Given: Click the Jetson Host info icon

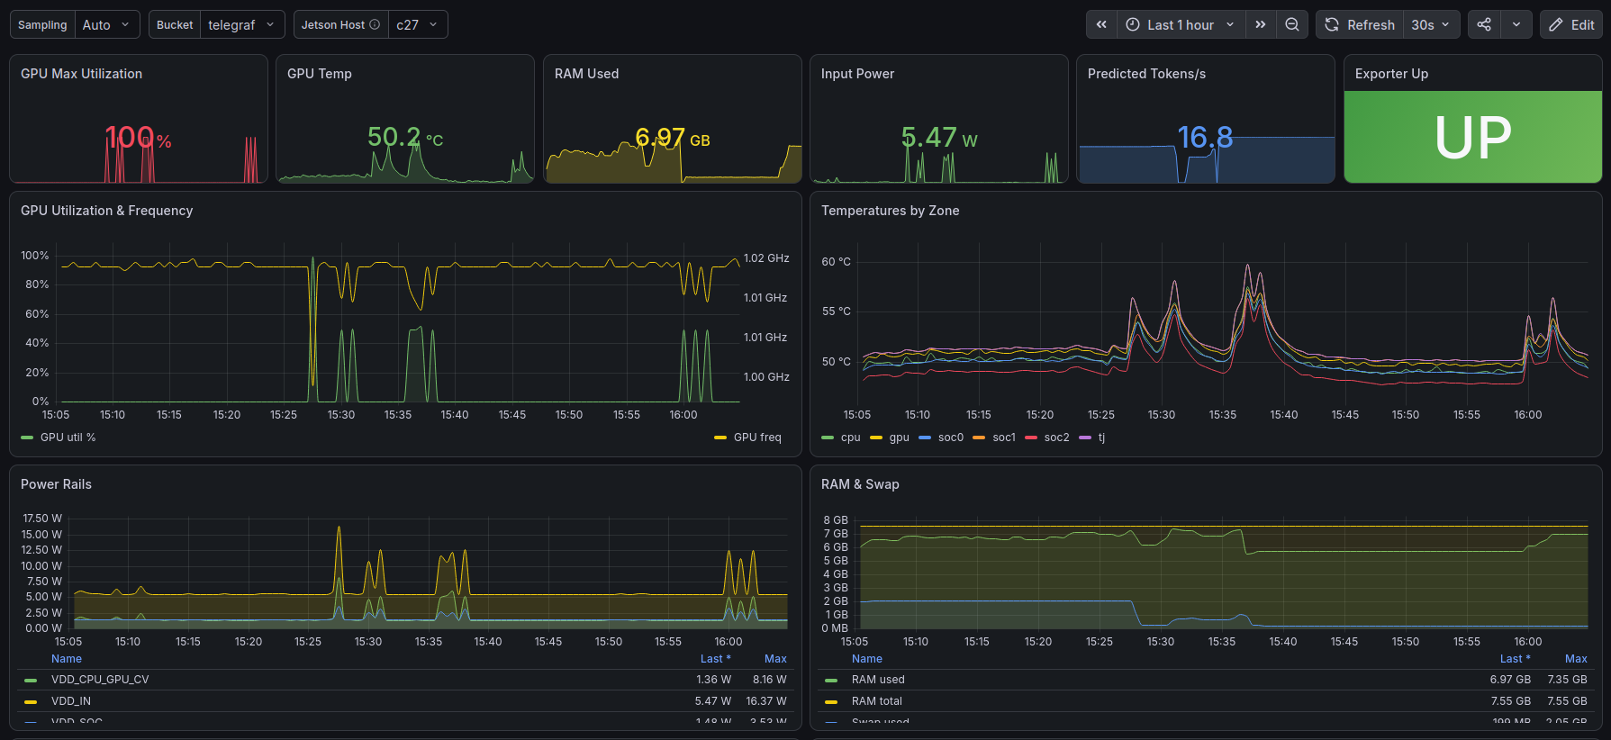Looking at the screenshot, I should pos(375,24).
